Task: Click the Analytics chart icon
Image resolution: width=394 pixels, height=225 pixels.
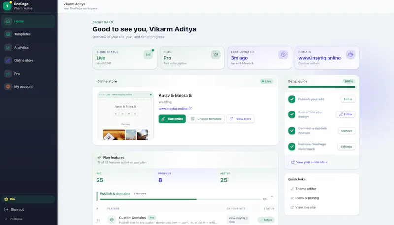Action: (8, 47)
